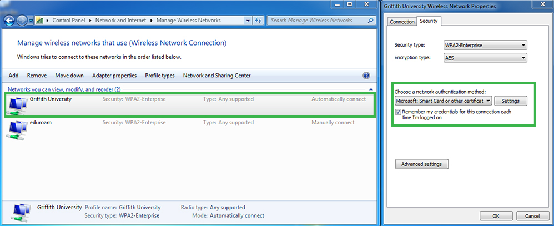Open the Encryption type dropdown

[x=485, y=58]
